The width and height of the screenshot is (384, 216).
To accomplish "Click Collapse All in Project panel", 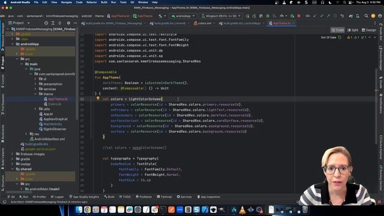I will pyautogui.click(x=60, y=23).
